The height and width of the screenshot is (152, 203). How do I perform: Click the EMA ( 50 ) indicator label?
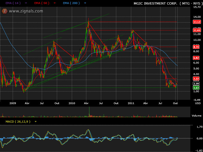[42, 3]
